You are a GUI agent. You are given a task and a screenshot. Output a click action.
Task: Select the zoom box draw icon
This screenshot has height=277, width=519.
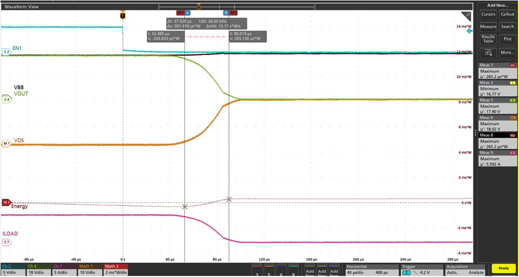click(x=487, y=52)
